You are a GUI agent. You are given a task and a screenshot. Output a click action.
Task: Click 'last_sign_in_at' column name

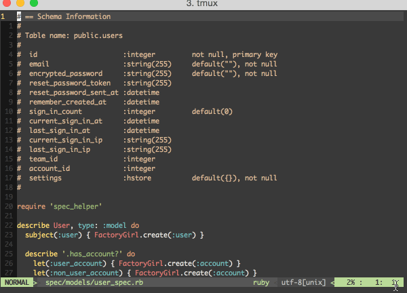tap(60, 130)
